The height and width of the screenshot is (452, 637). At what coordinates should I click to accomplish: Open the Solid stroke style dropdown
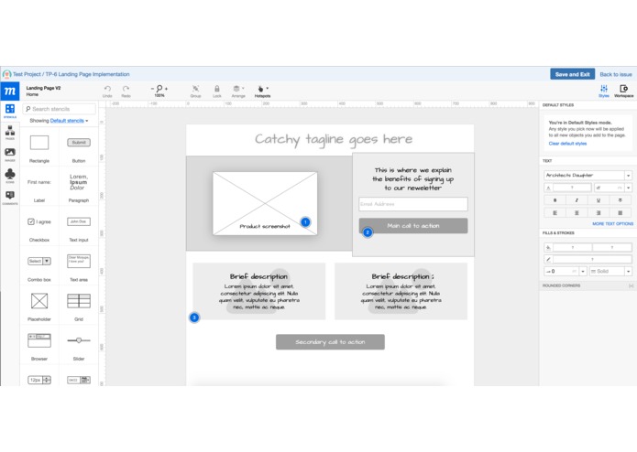click(x=610, y=271)
